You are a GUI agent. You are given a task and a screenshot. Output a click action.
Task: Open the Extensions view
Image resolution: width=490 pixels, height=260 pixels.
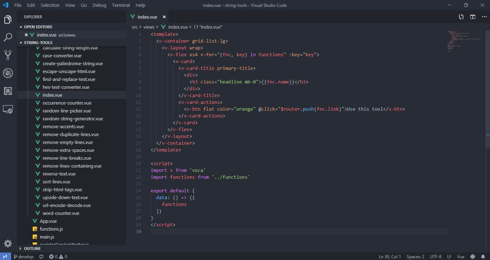(x=8, y=91)
